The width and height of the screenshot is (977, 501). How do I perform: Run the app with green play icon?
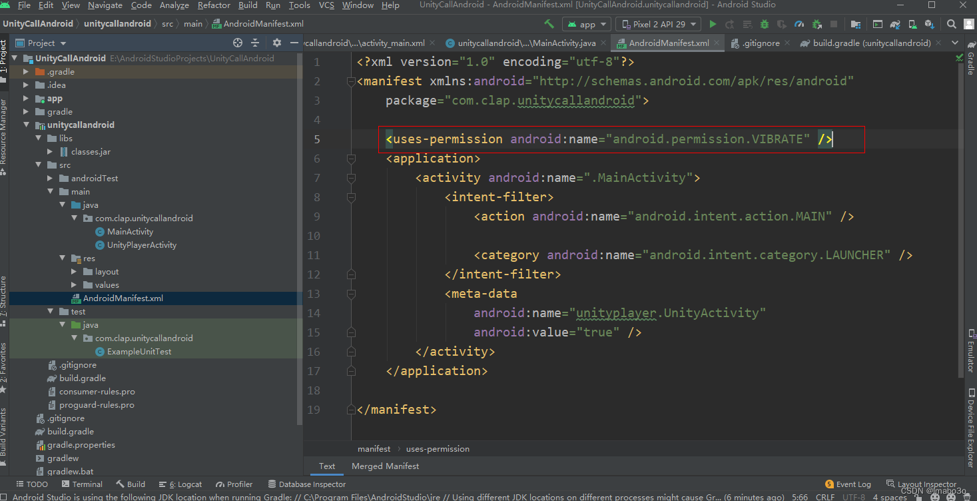pos(713,24)
